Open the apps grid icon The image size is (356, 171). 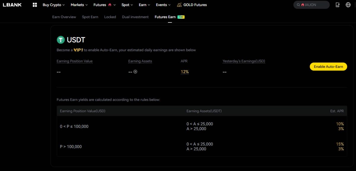(x=35, y=5)
